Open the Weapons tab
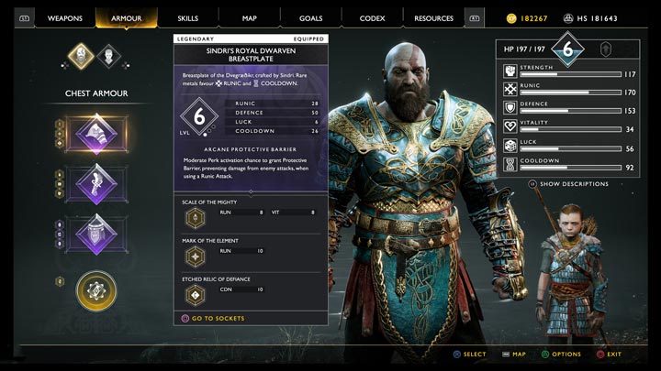Viewport: 661px width, 371px height. (x=65, y=18)
